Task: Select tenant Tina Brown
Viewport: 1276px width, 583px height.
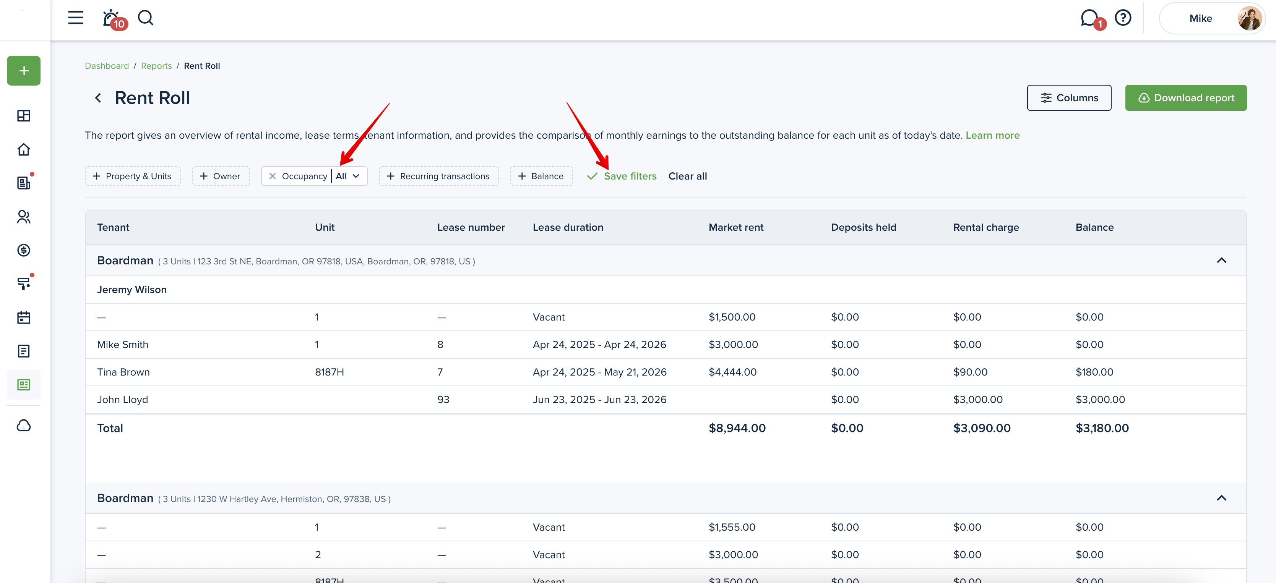Action: pyautogui.click(x=123, y=372)
